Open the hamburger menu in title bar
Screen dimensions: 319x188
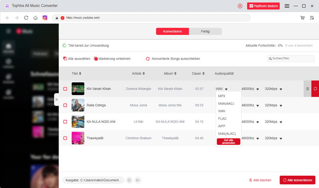tap(287, 6)
